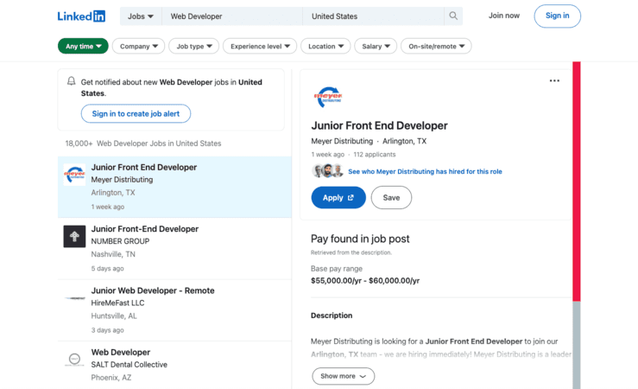The height and width of the screenshot is (389, 638).
Task: Select Web Developer SALT Dental Collective listing
Action: click(174, 365)
